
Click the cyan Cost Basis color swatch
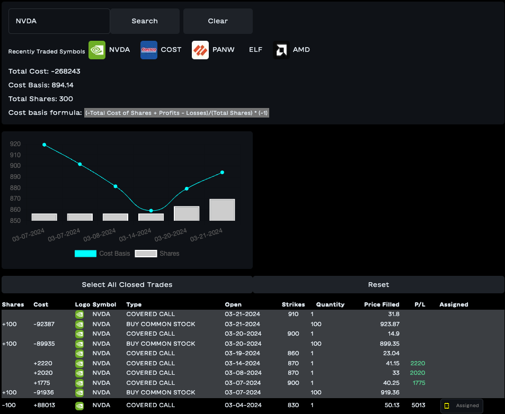tap(85, 254)
